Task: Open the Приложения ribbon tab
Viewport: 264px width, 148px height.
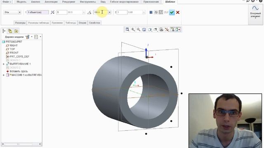Action: pyautogui.click(x=151, y=2)
